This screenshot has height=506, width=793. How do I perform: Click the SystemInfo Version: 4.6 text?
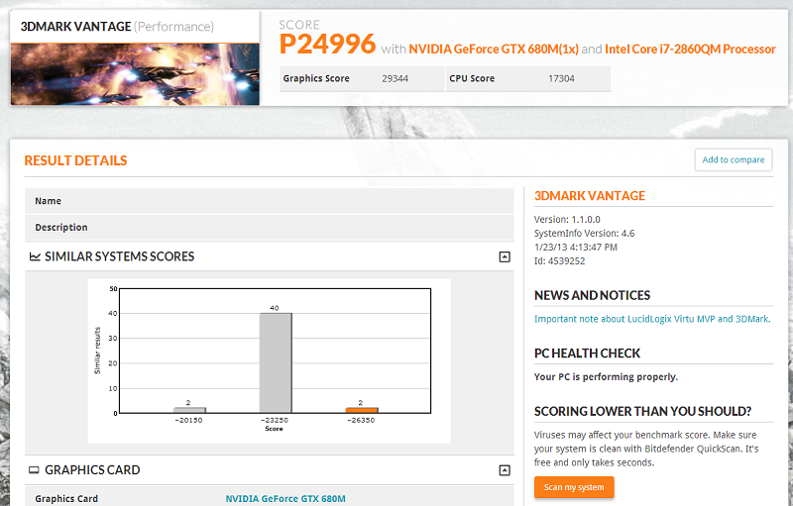coord(584,234)
